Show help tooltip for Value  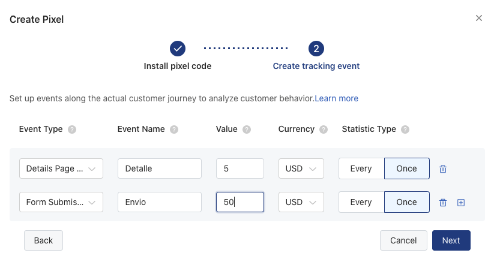click(247, 129)
